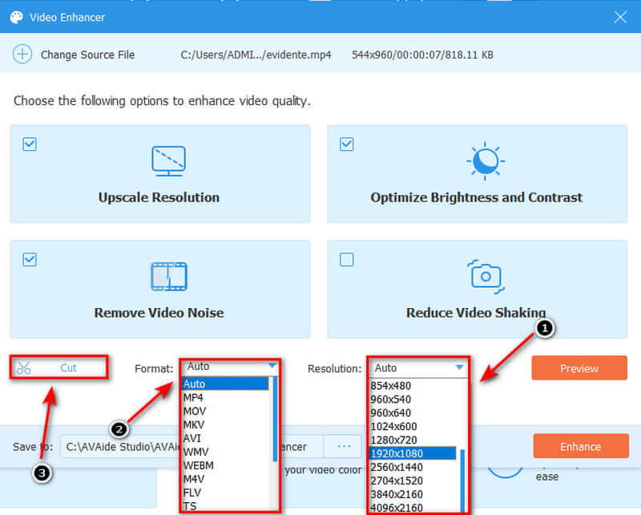Viewport: 641px width, 515px height.
Task: Click the Remove Video Noise label
Action: tap(159, 313)
